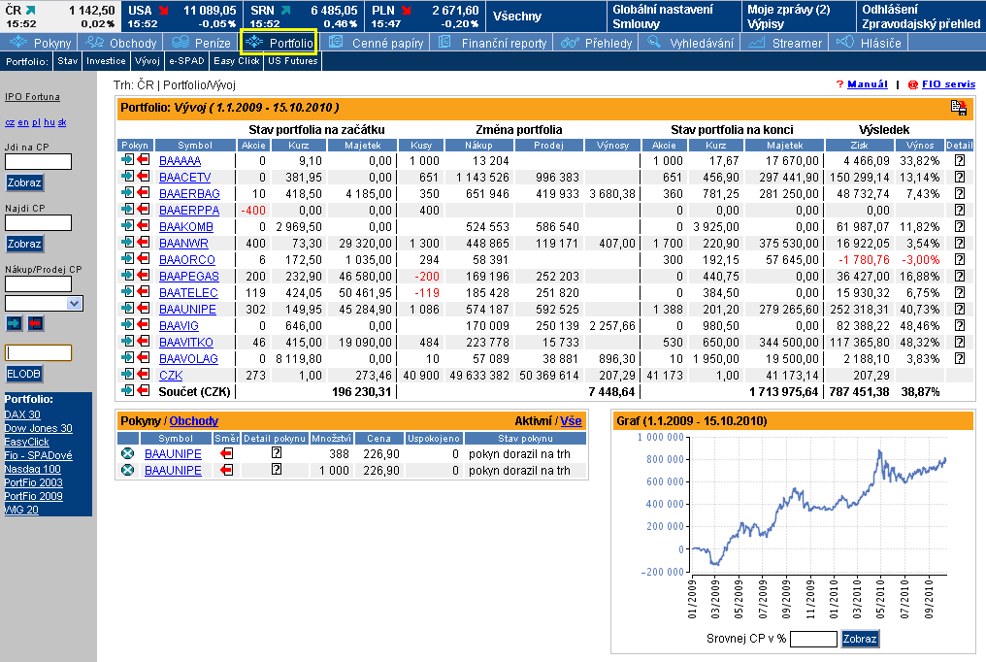Image resolution: width=986 pixels, height=662 pixels.
Task: Open the Nákup/Prodej CP dropdown
Action: [x=74, y=304]
